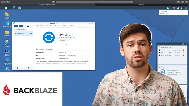189x106 pixels.
Task: Click the 56% storage usage ring
Action: pos(162,72)
